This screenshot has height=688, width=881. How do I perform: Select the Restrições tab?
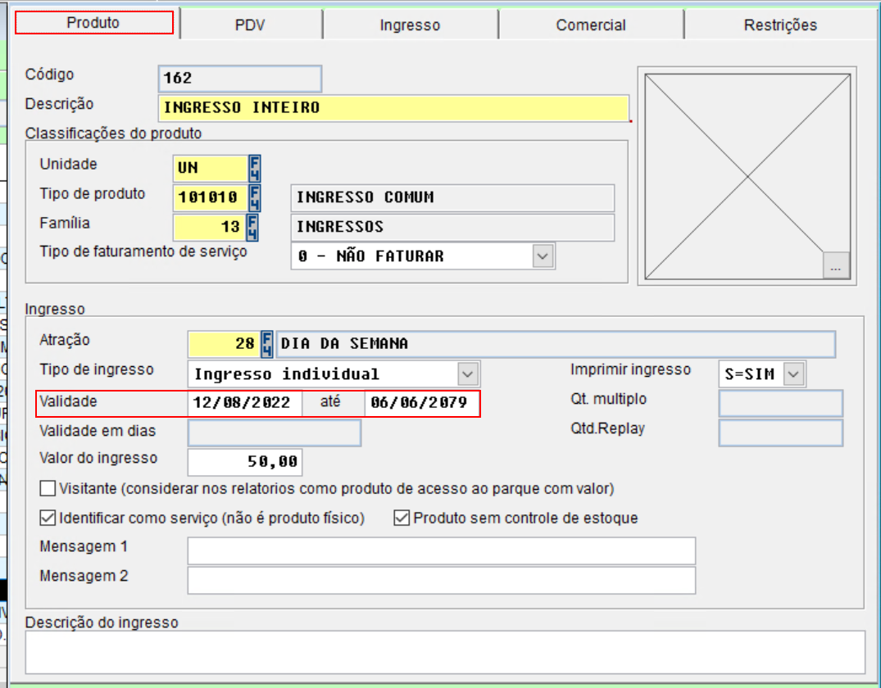781,25
